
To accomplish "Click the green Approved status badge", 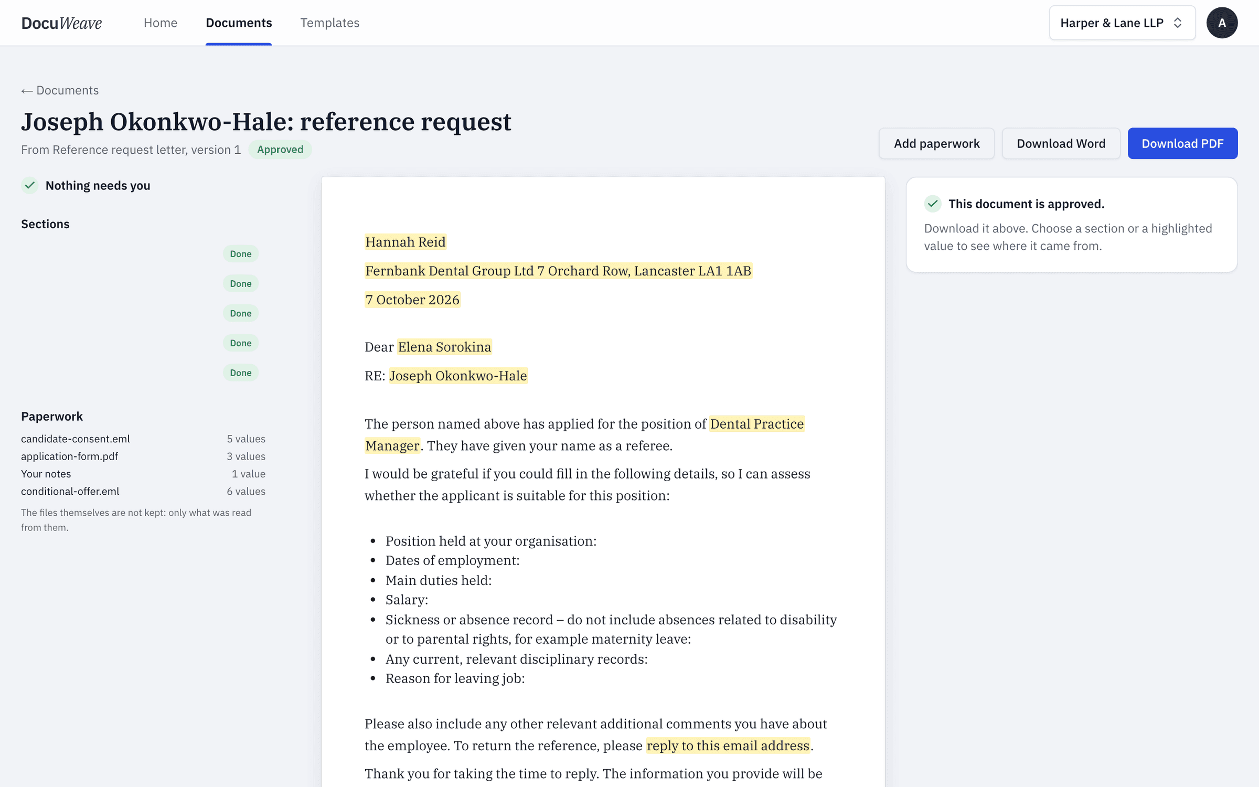I will (280, 150).
